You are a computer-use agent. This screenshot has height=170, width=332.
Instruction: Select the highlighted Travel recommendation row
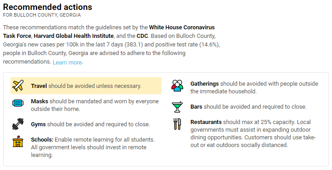coord(86,86)
